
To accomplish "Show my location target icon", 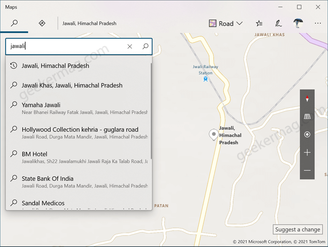I will (307, 134).
